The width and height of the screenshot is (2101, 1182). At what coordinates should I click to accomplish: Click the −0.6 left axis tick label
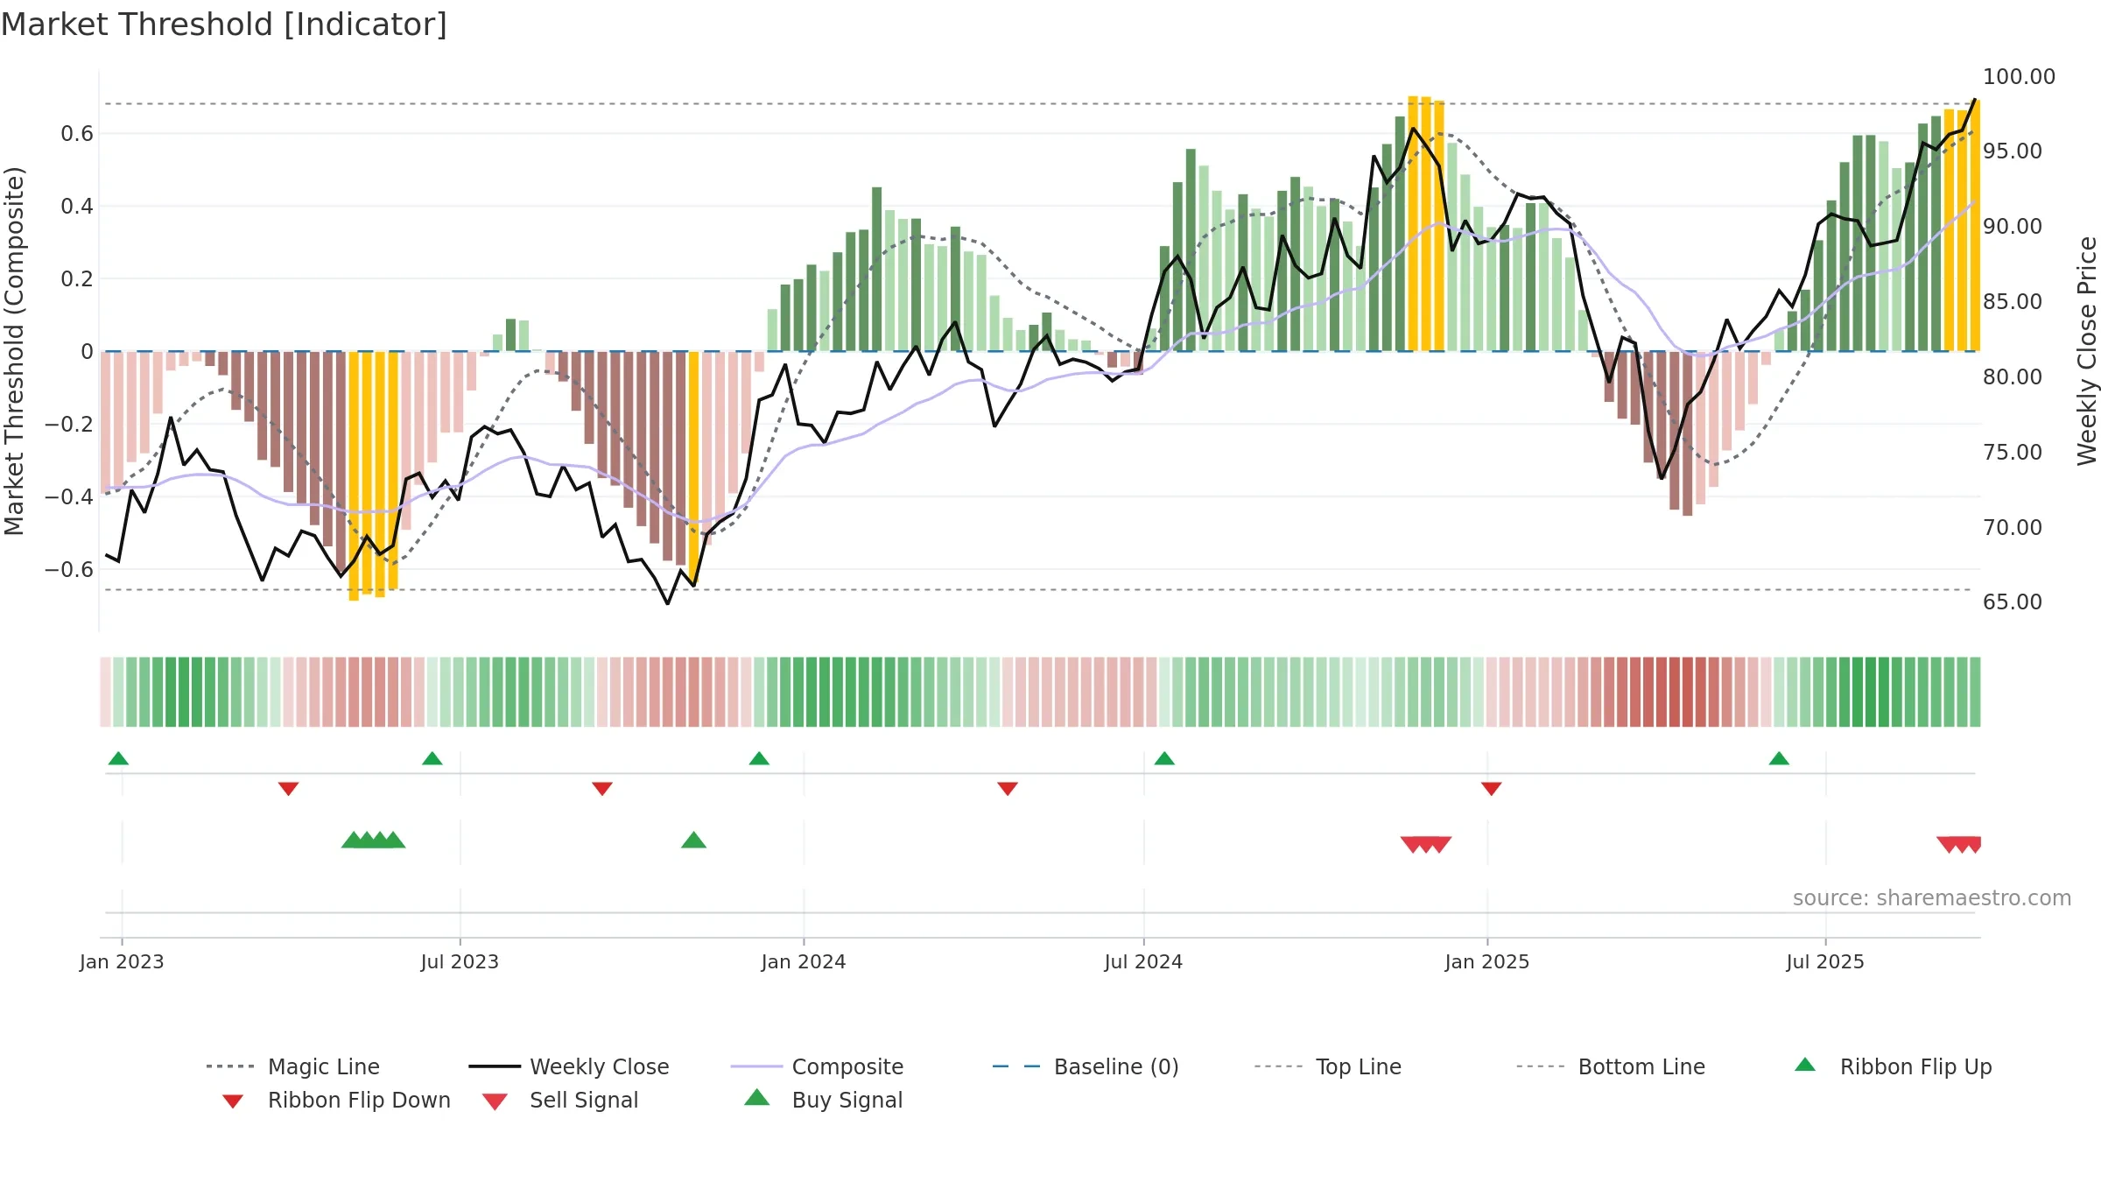[69, 569]
